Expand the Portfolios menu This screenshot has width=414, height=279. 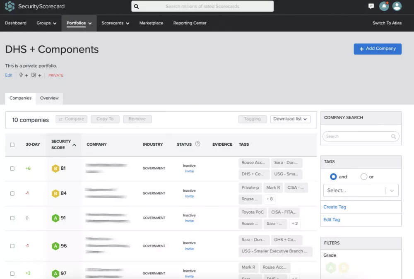tap(79, 23)
